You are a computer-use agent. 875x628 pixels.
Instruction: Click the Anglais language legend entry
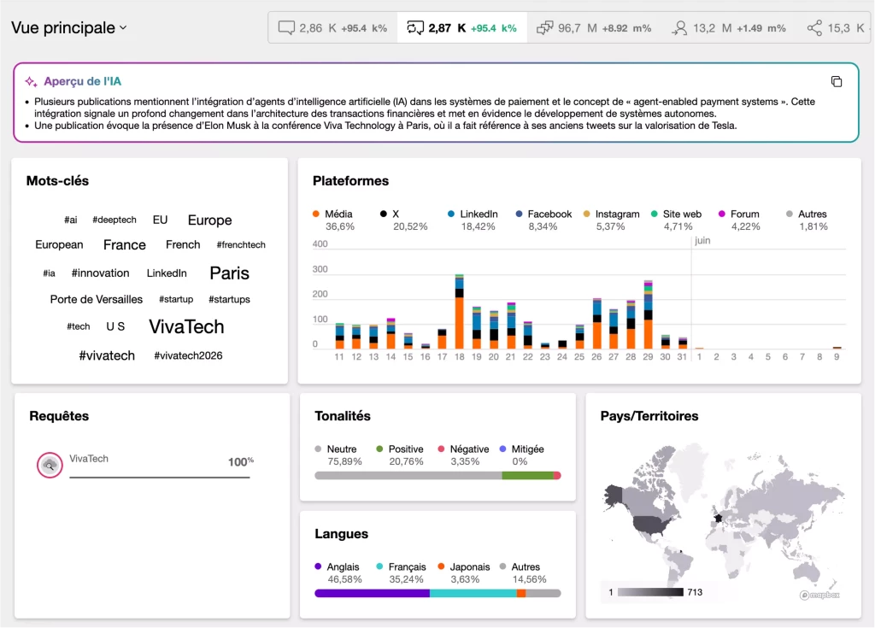click(338, 572)
